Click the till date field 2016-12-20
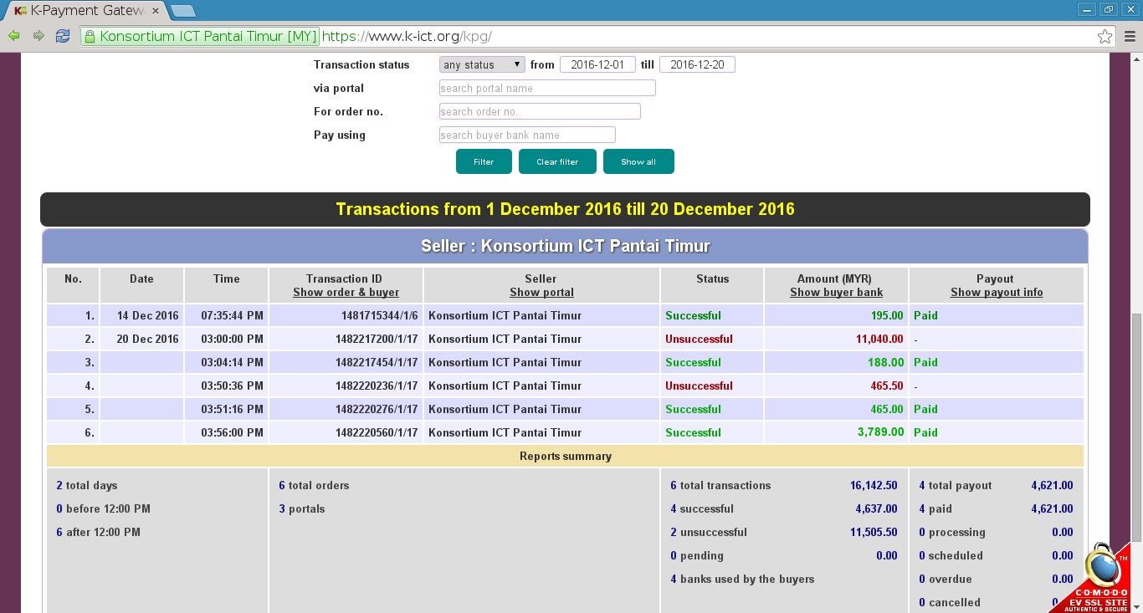Screen dimensions: 1143x613 click(x=697, y=64)
